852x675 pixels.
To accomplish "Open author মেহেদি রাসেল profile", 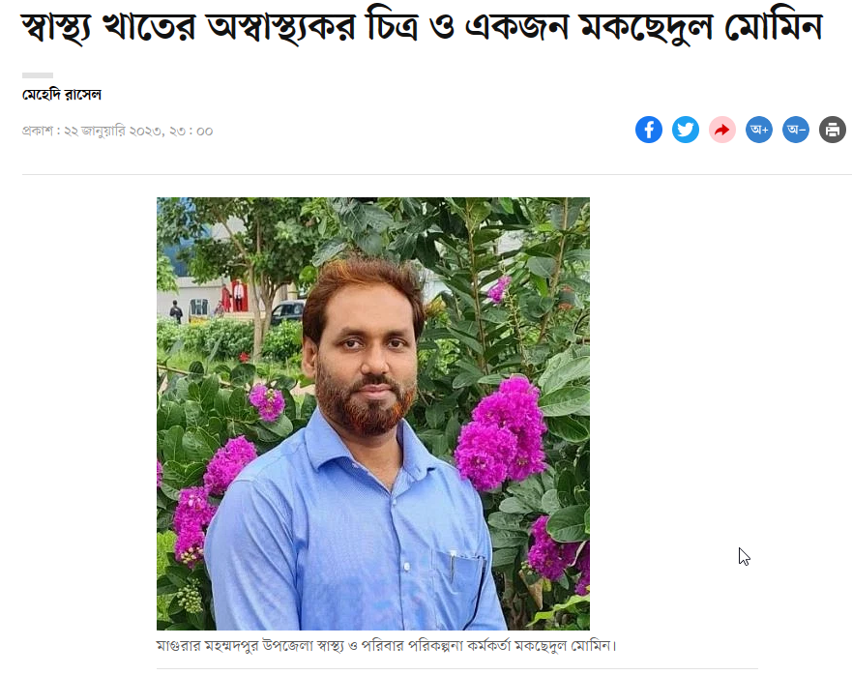I will pyautogui.click(x=61, y=95).
